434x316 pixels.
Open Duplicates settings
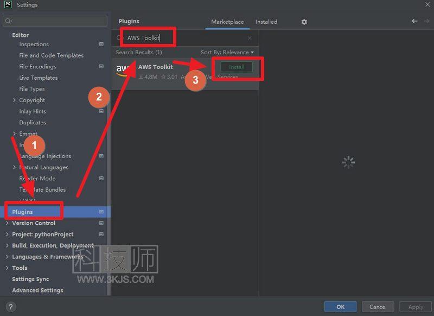[x=33, y=122]
